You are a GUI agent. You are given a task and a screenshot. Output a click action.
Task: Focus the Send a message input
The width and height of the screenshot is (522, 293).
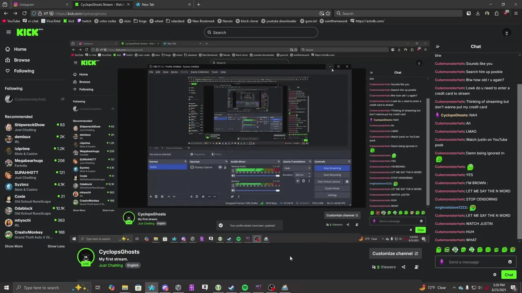[x=476, y=262]
